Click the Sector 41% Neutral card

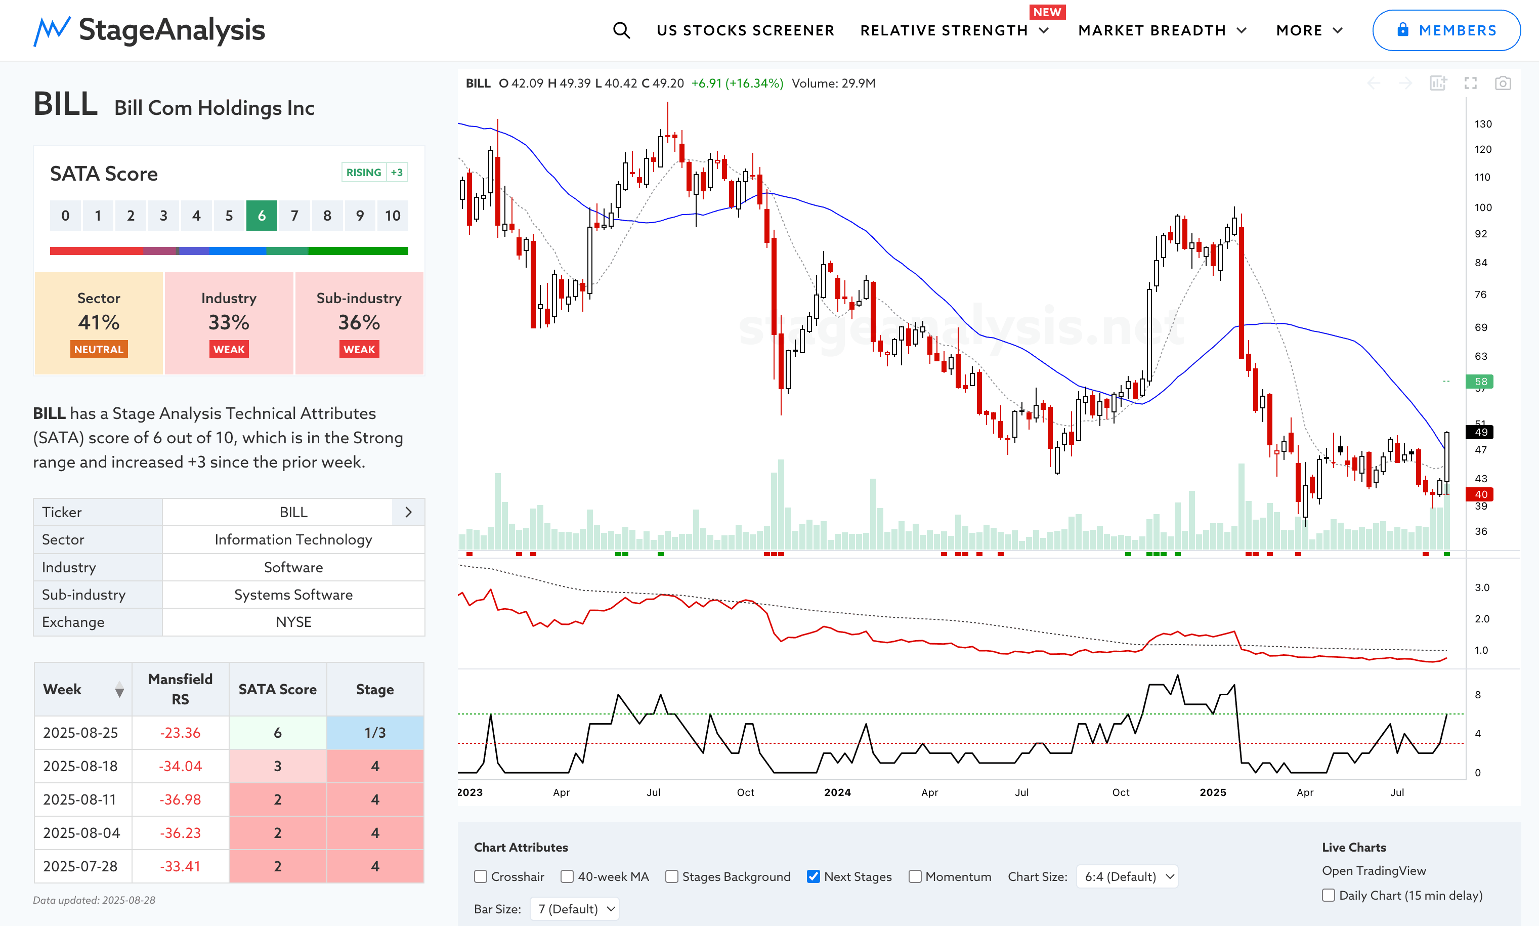(99, 323)
